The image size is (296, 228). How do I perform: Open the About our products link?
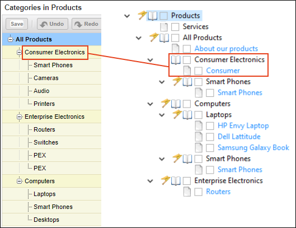226,49
